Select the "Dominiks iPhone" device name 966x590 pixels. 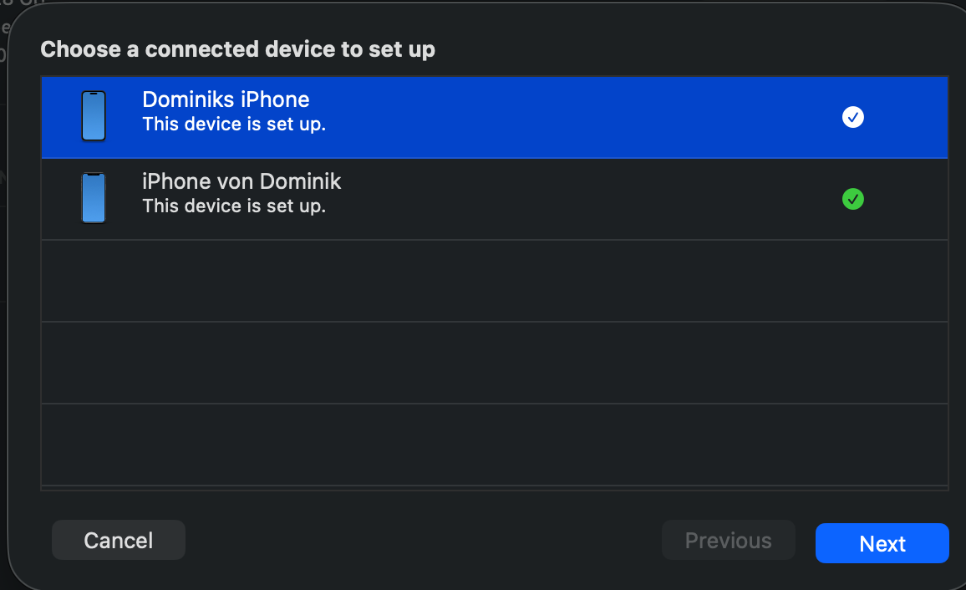tap(226, 99)
